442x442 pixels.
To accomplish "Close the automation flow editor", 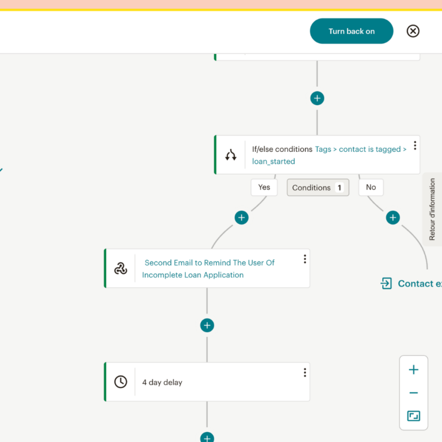I will pyautogui.click(x=413, y=31).
